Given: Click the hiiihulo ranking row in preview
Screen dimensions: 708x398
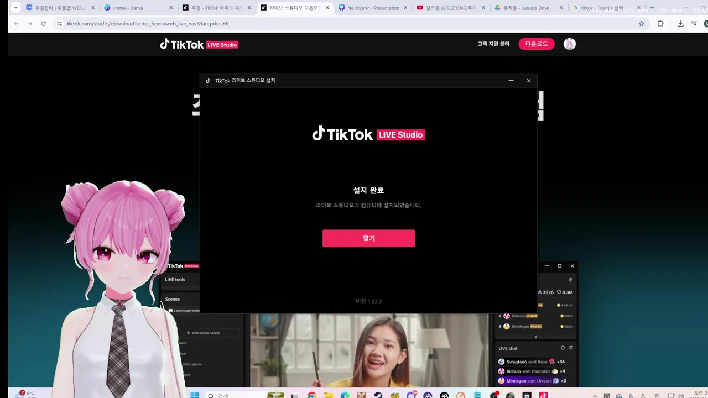Looking at the screenshot, I should (x=536, y=316).
